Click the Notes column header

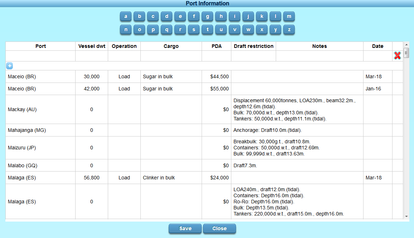click(319, 46)
